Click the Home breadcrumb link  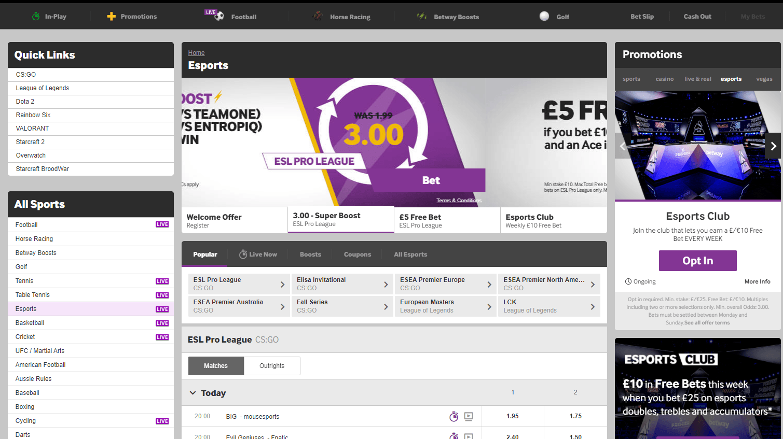click(196, 53)
